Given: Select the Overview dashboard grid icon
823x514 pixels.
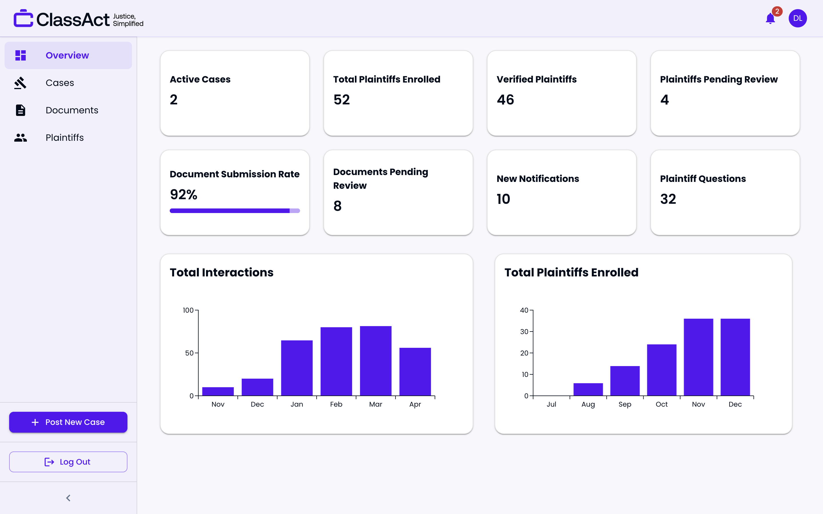Looking at the screenshot, I should pyautogui.click(x=20, y=55).
